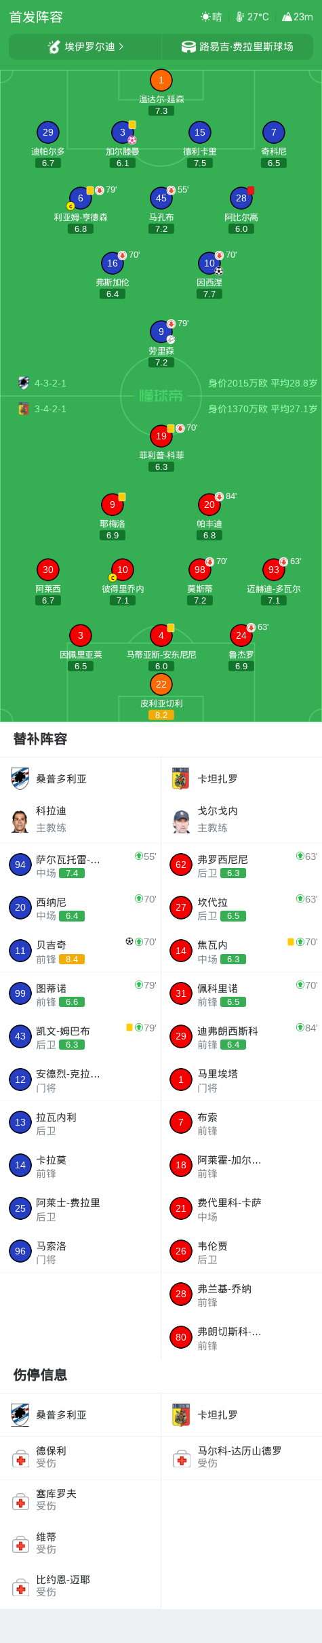Open player 因西涅 number 10 on the pitch
The height and width of the screenshot is (1643, 322).
tap(209, 263)
